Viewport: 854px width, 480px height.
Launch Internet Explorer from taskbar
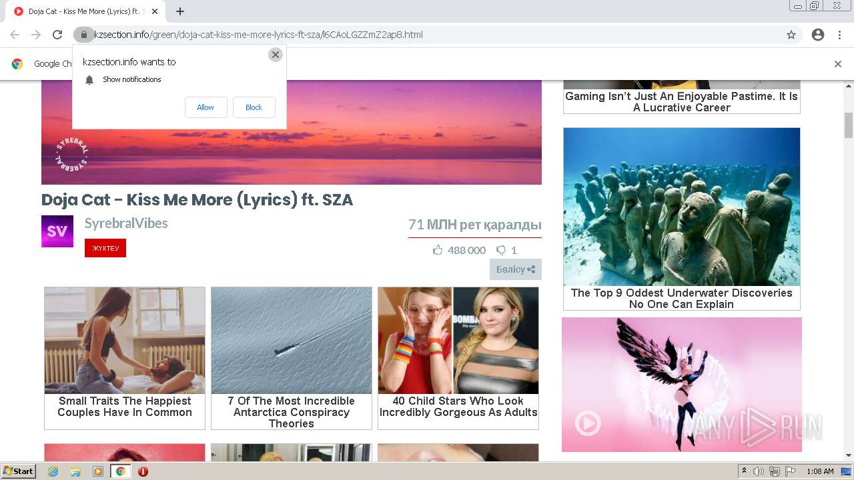point(53,471)
